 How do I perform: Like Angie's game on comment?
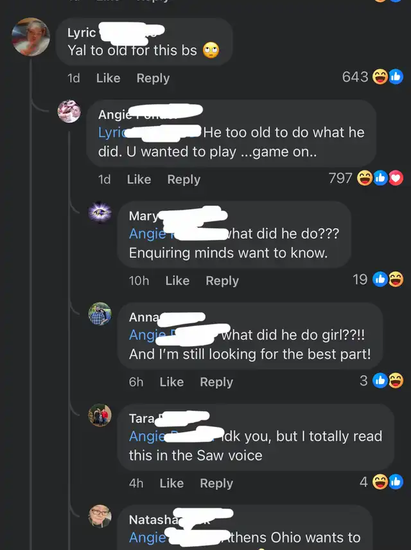[139, 179]
